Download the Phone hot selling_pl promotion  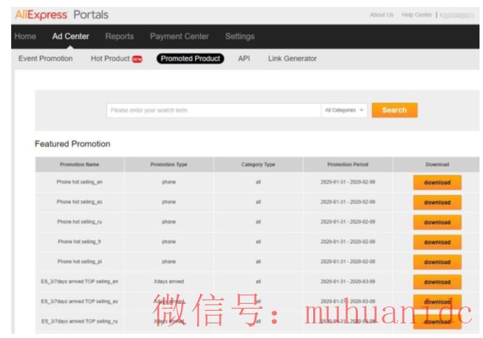point(437,263)
